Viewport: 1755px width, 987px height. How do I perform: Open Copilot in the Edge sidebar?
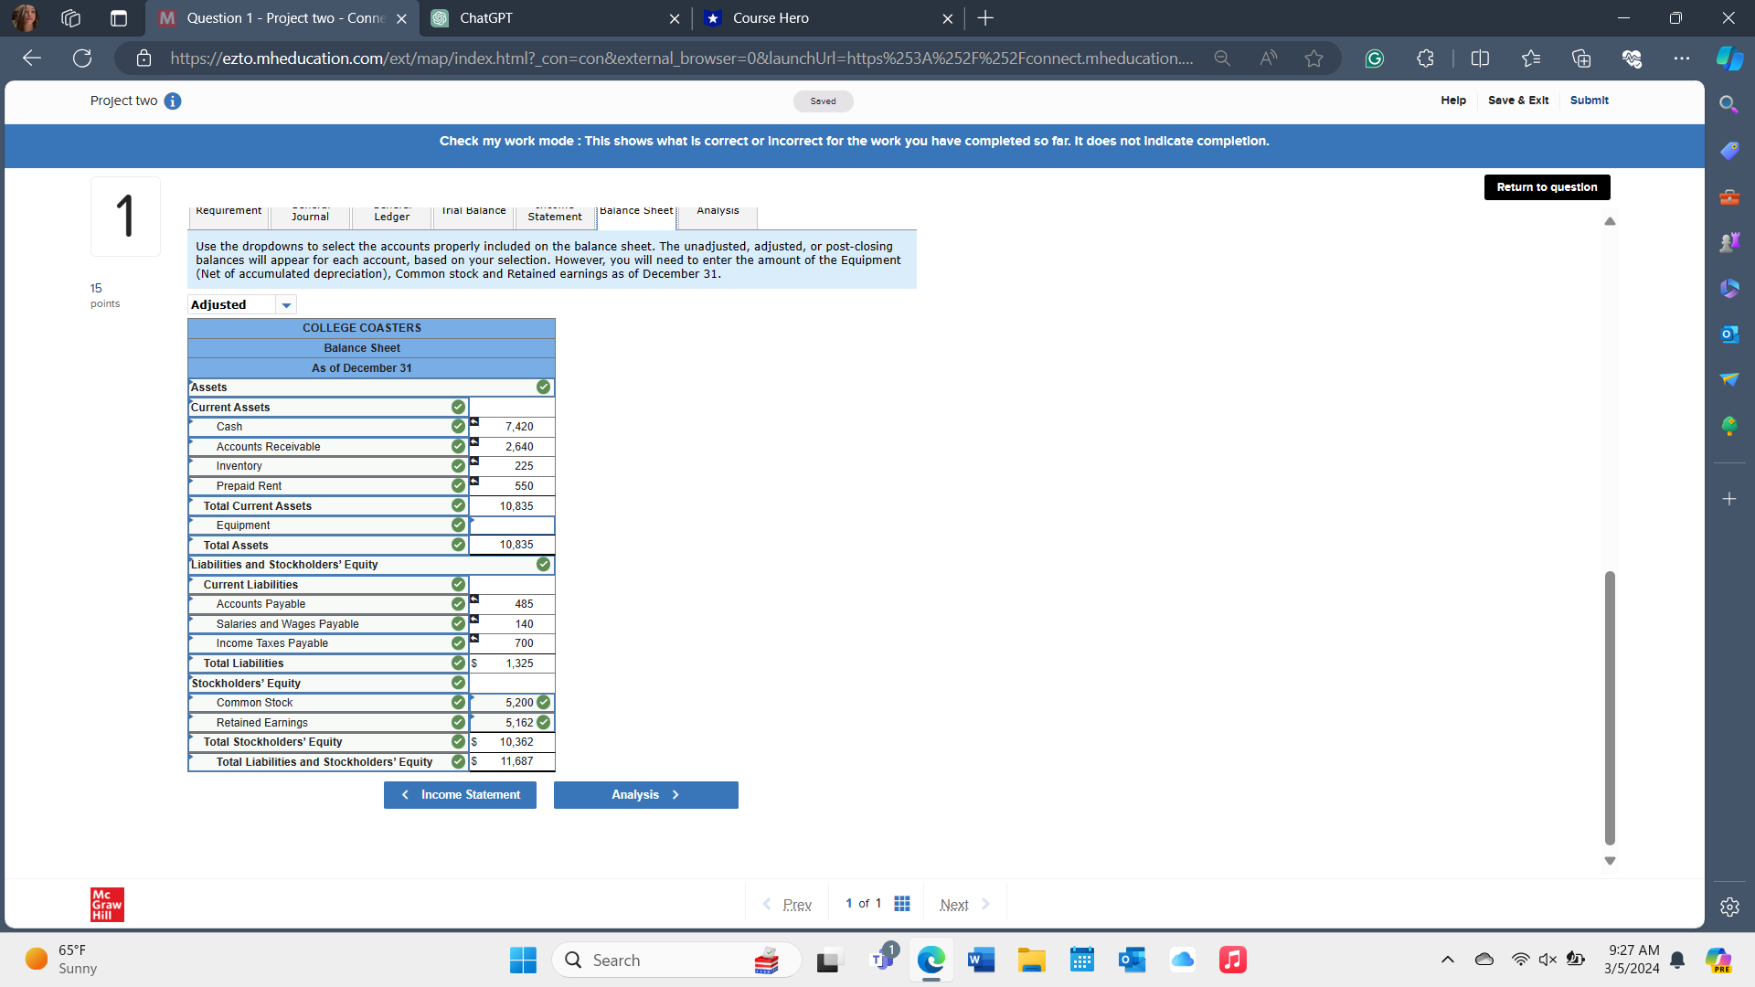1728,58
